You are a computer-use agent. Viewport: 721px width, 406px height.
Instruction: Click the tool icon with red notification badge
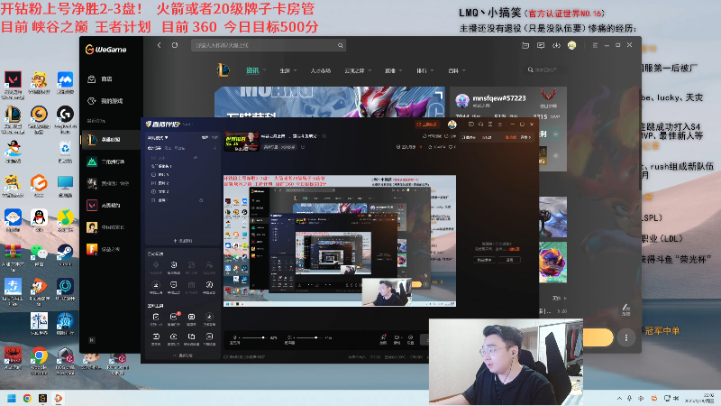[x=174, y=317]
